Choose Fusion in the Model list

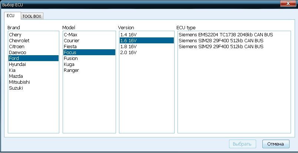pyautogui.click(x=89, y=58)
